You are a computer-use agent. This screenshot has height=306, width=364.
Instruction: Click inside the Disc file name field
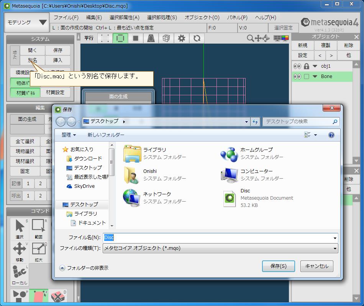pos(153,238)
